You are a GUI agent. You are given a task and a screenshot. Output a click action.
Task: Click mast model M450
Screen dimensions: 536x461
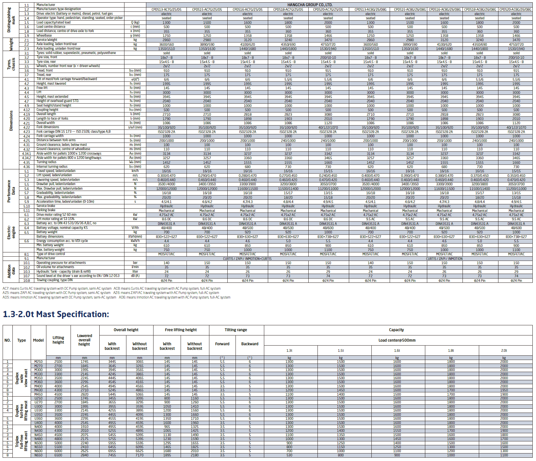coord(38,394)
